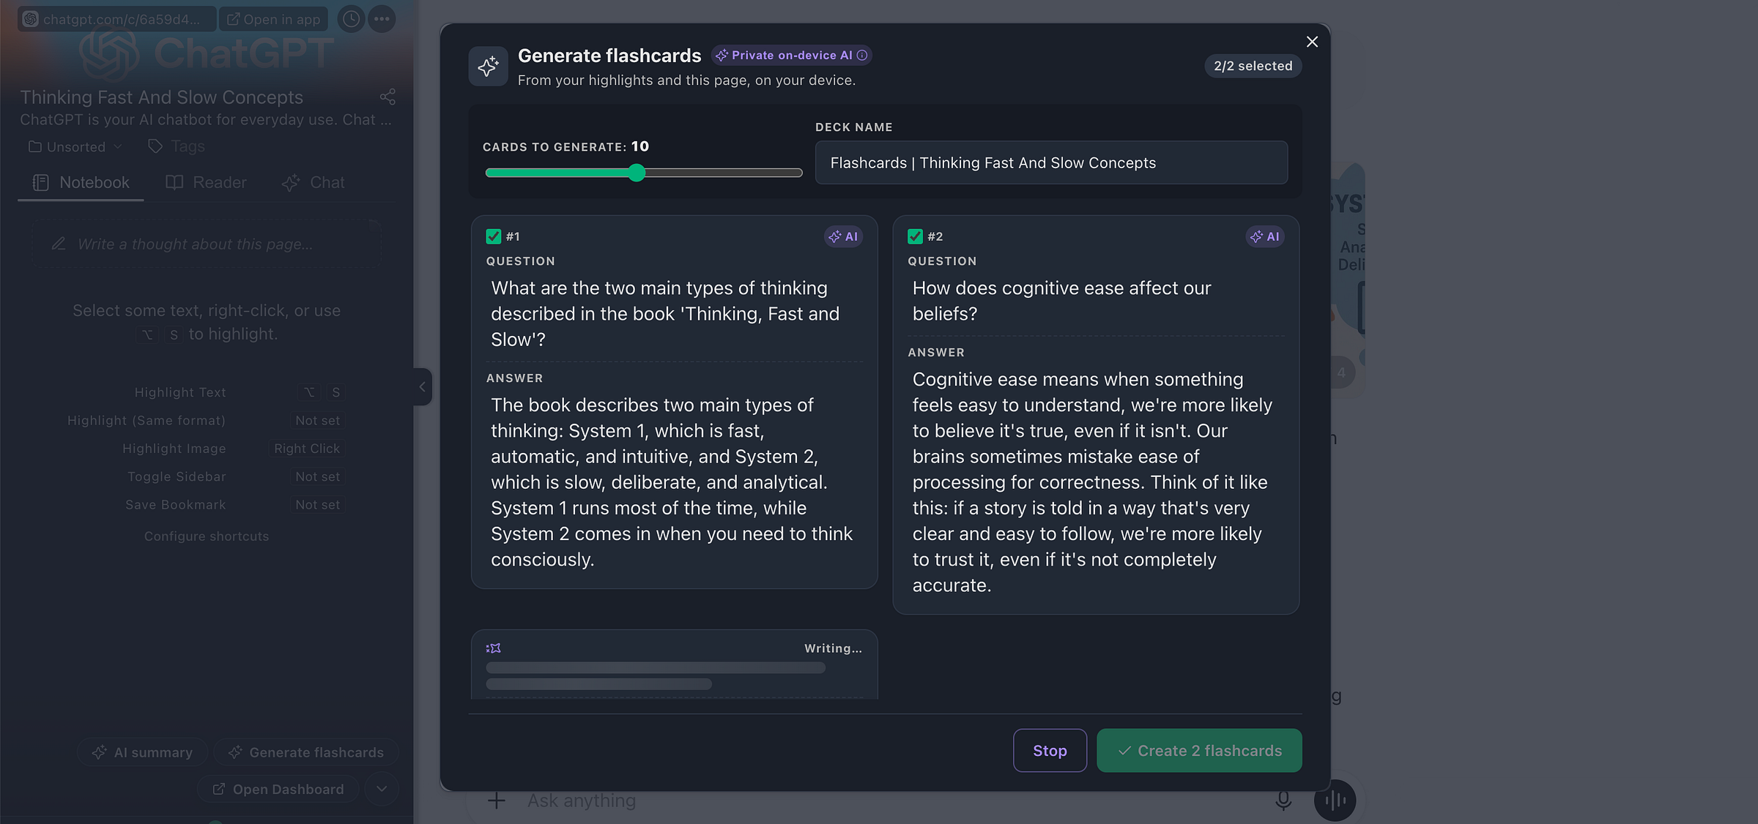Click Generate flashcards in sidebar
The width and height of the screenshot is (1758, 824).
tap(306, 752)
